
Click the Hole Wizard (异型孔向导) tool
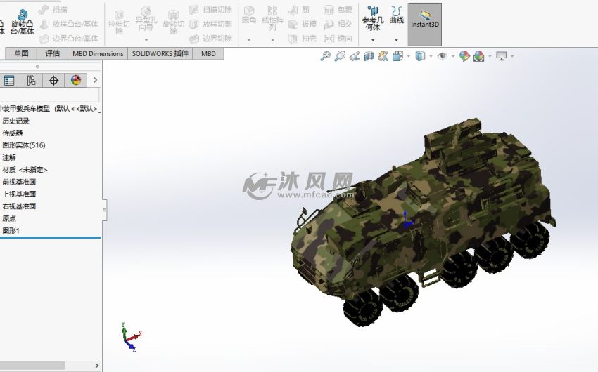[x=146, y=19]
